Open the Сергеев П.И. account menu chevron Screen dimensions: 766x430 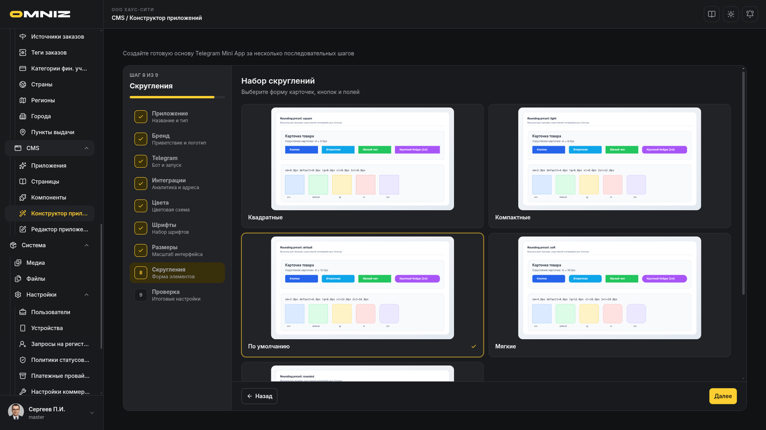pos(92,413)
